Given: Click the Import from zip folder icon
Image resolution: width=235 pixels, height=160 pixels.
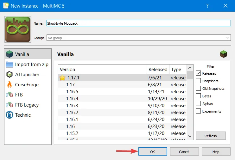Looking at the screenshot, I should pyautogui.click(x=10, y=65).
